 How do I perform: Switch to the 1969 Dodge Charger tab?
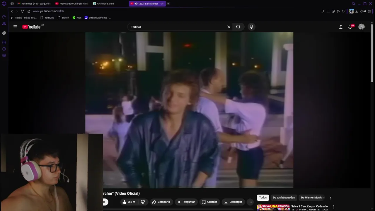[x=72, y=4]
